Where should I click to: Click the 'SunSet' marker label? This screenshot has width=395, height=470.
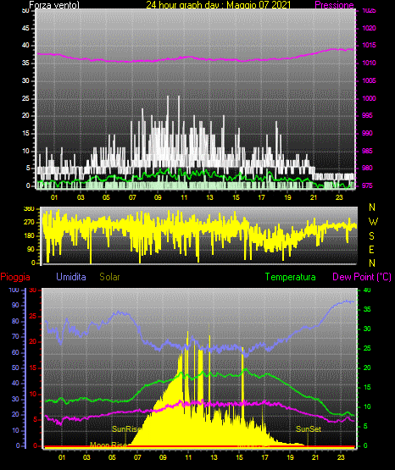click(309, 429)
